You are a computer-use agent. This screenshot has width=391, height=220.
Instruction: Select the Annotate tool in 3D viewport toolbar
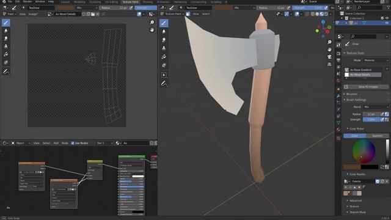pyautogui.click(x=164, y=84)
